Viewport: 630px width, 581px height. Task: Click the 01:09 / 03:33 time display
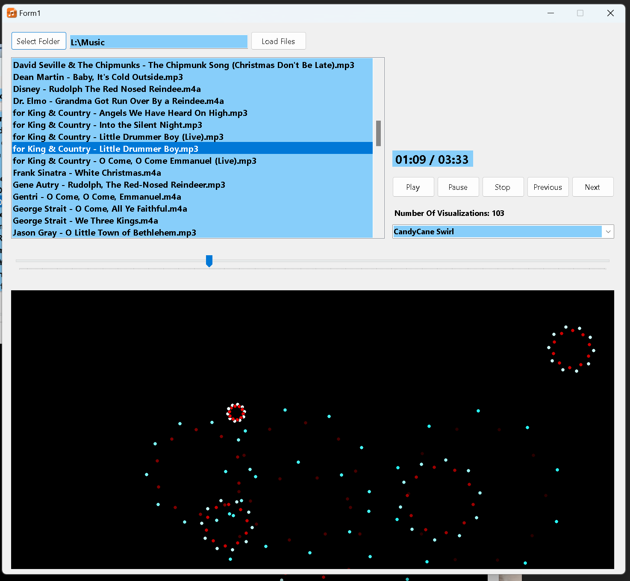click(433, 159)
